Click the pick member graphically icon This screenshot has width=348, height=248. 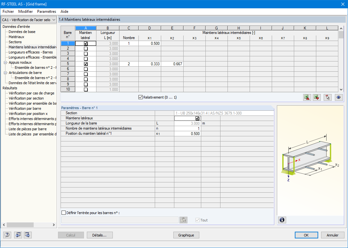[x=327, y=97]
